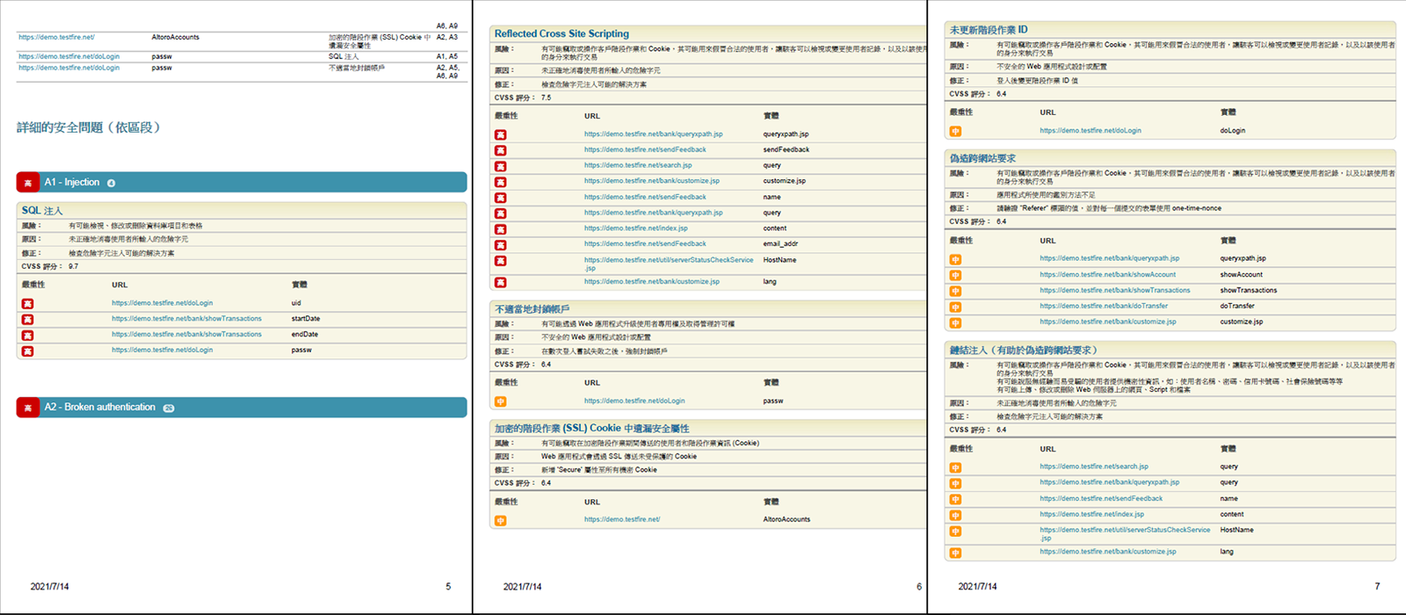Click the 鏈結注入 severity icon for entity HostName
The height and width of the screenshot is (615, 1406).
tap(955, 532)
